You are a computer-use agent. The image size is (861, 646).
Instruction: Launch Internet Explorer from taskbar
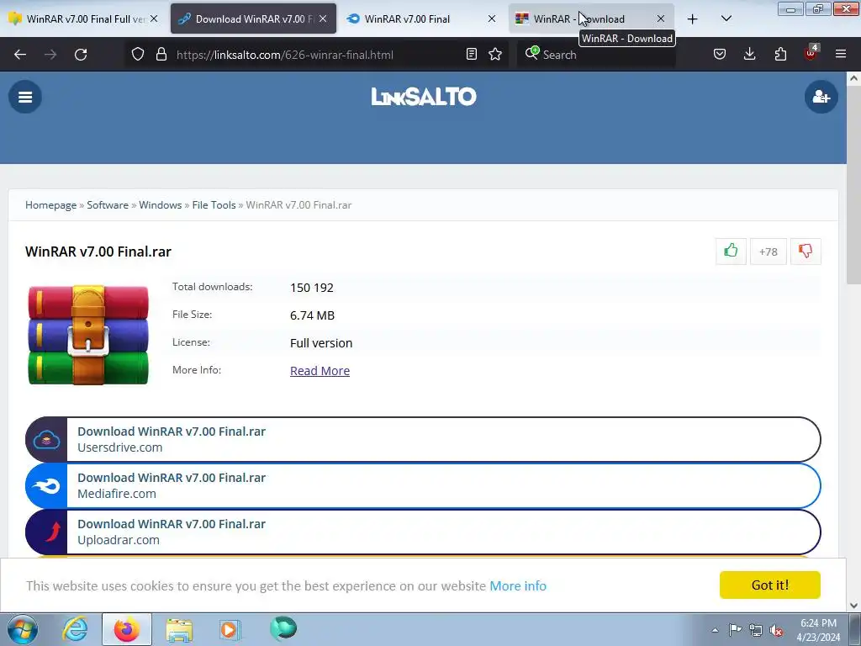pos(75,629)
